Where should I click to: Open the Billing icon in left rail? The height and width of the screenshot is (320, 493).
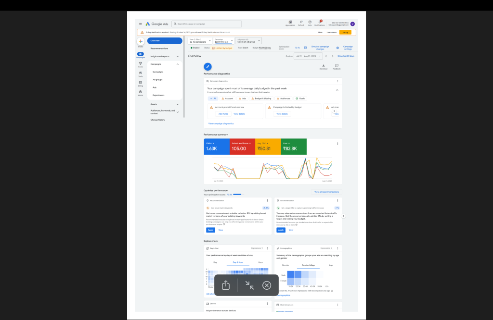click(x=140, y=83)
